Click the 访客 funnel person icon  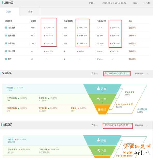tap(98, 88)
